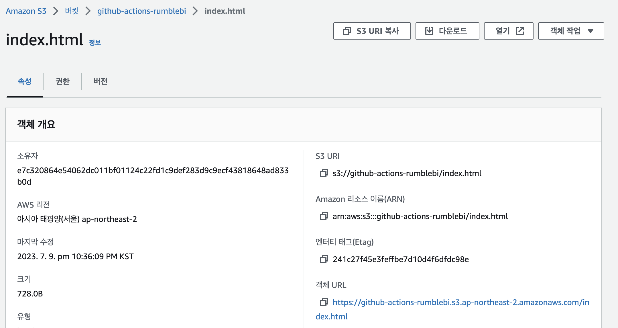
Task: Click the Amazon 리소스 이름(ARN) label
Action: [360, 199]
